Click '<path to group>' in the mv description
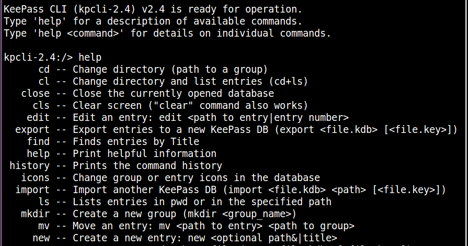 coord(311,226)
